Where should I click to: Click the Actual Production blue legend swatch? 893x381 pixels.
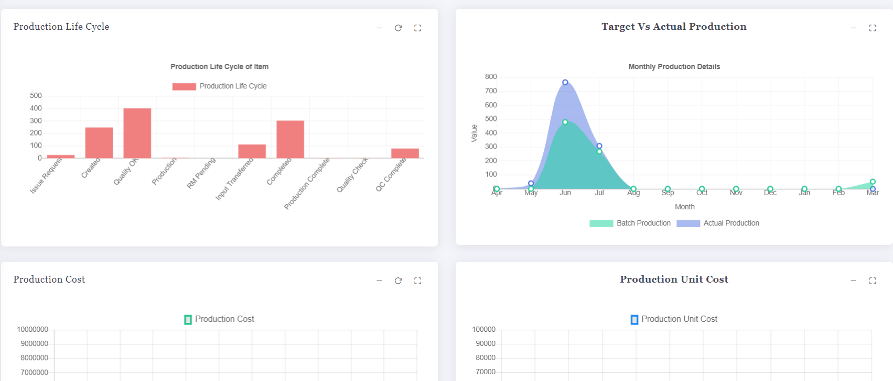coord(688,223)
